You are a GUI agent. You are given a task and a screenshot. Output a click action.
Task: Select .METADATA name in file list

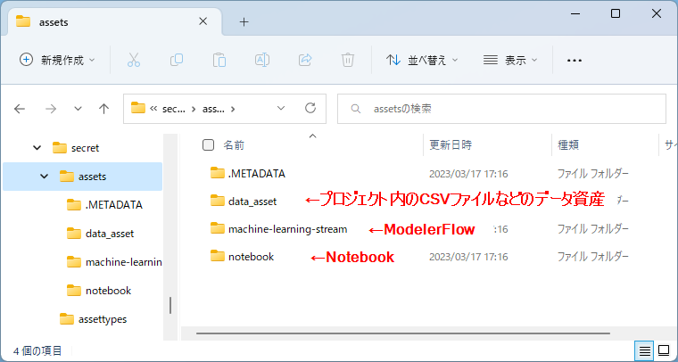pos(257,174)
